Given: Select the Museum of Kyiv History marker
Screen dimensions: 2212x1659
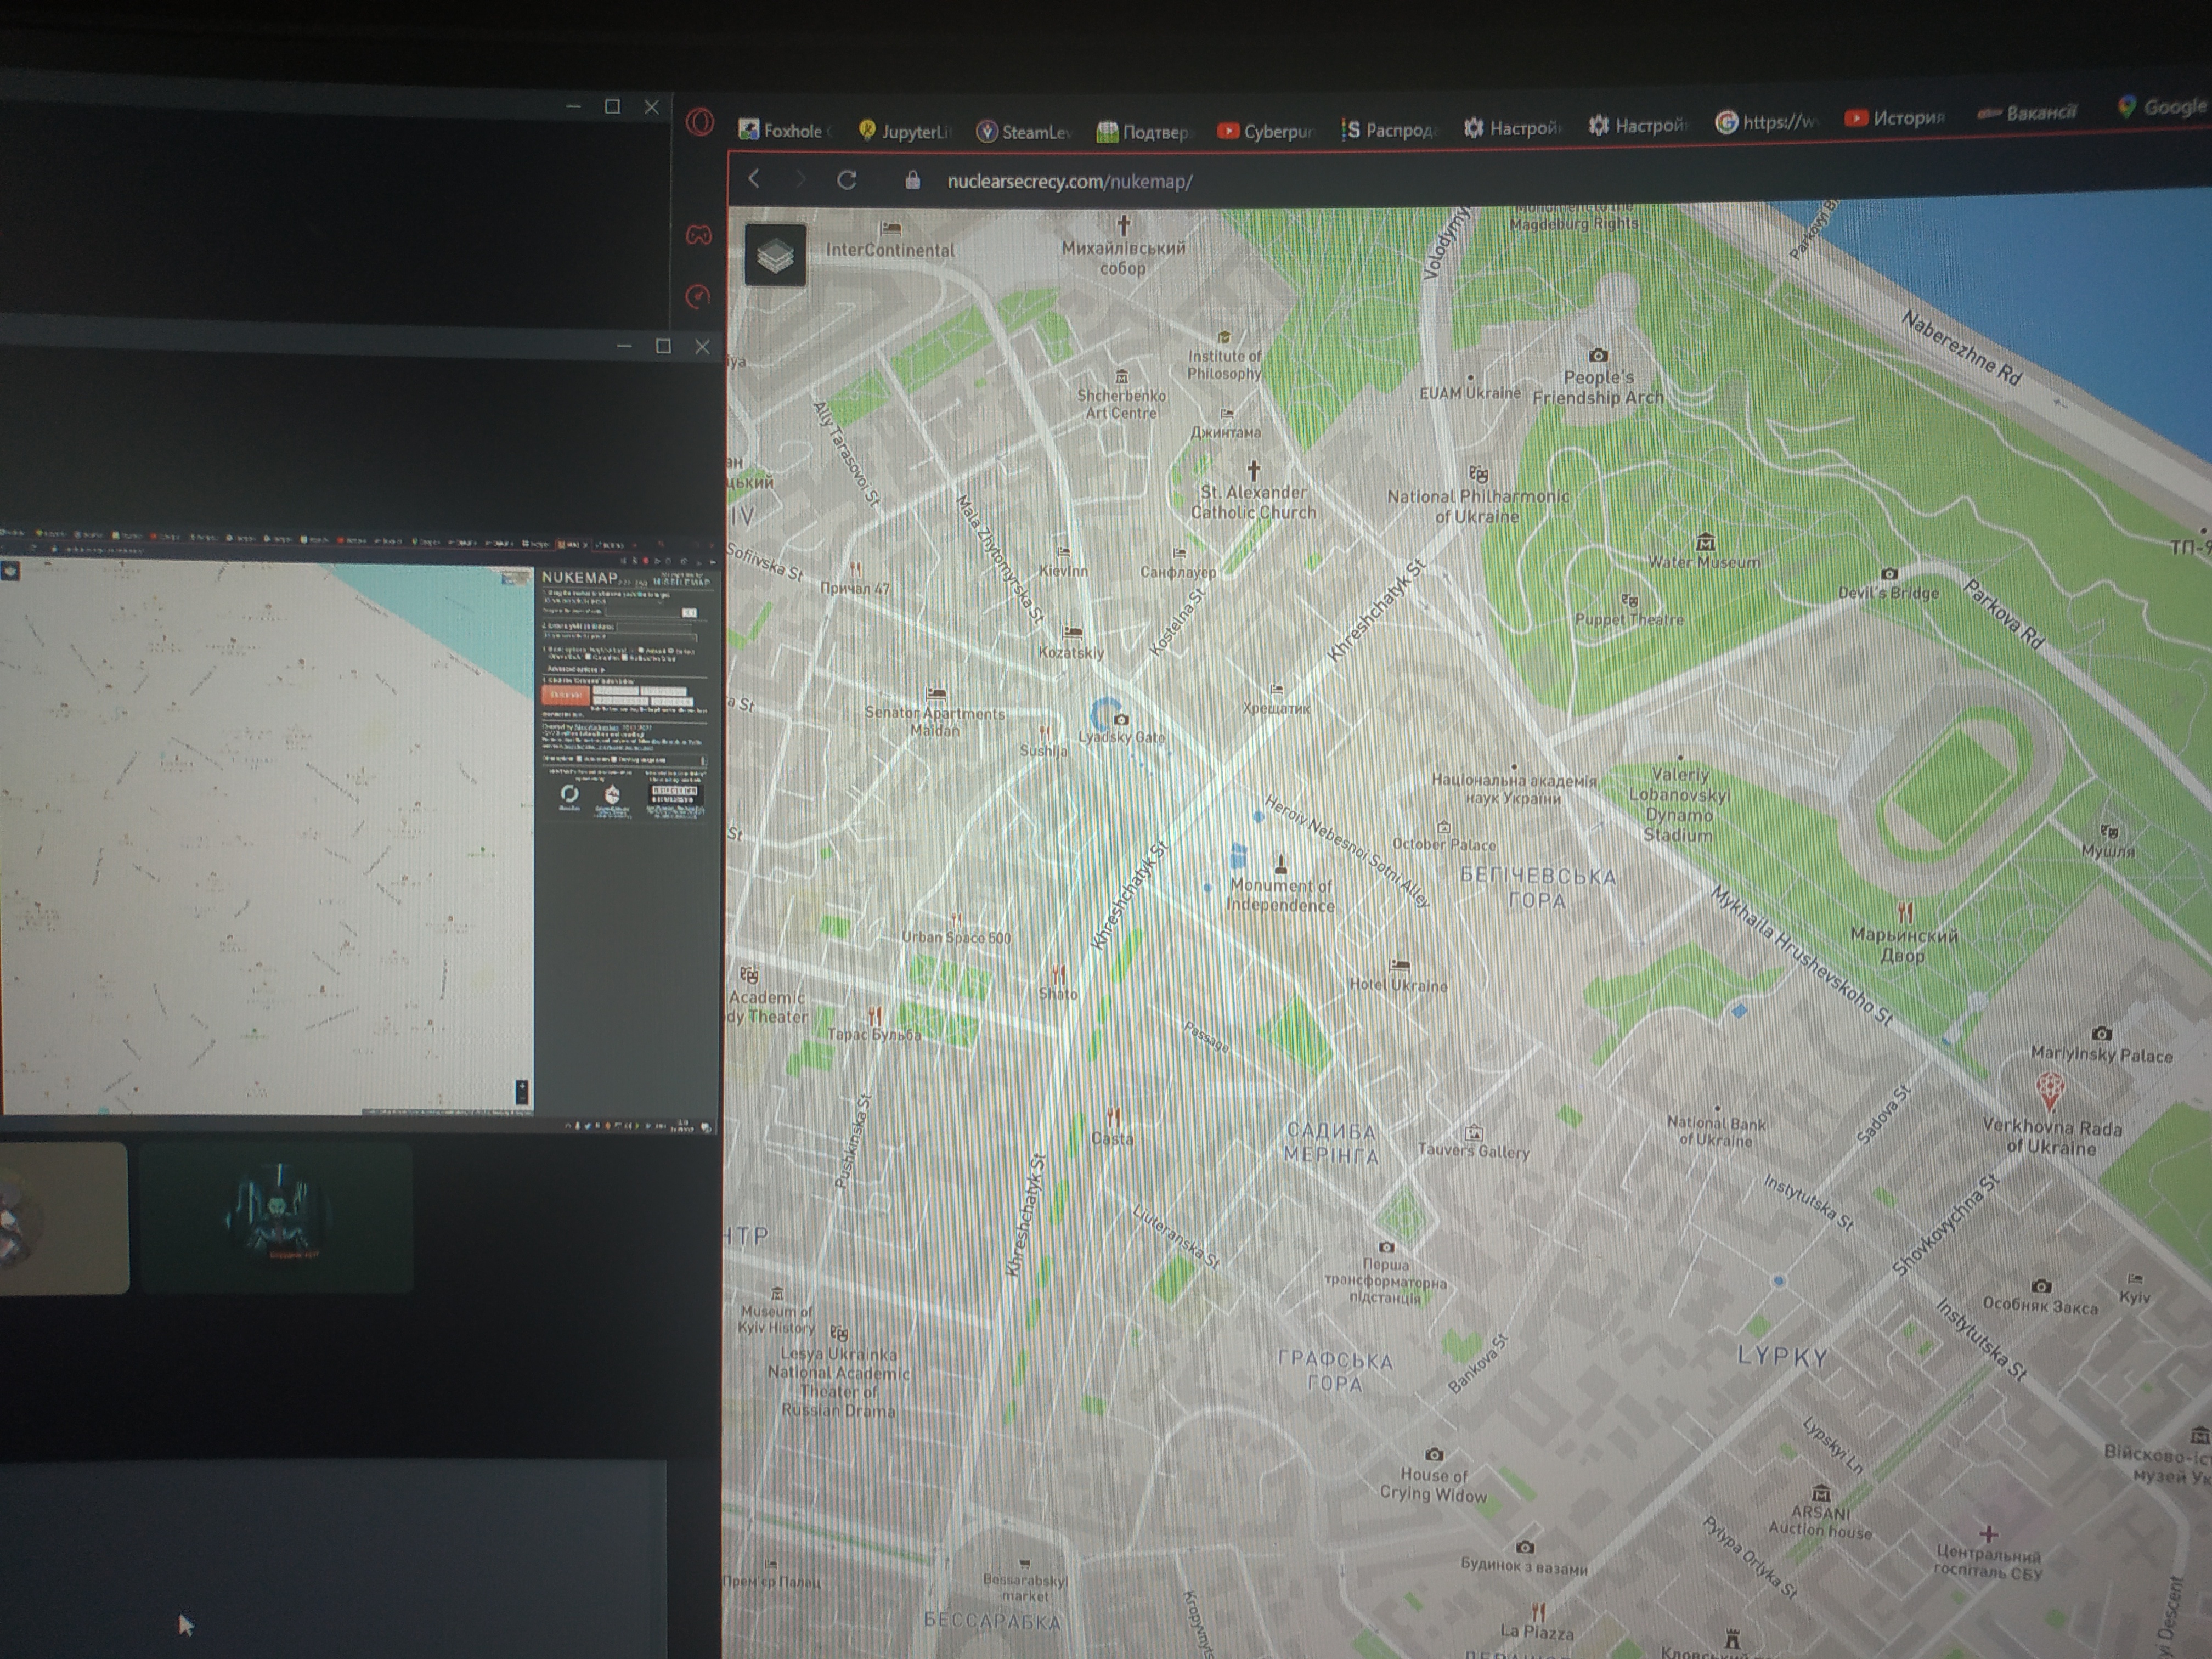Looking at the screenshot, I should [x=777, y=1293].
